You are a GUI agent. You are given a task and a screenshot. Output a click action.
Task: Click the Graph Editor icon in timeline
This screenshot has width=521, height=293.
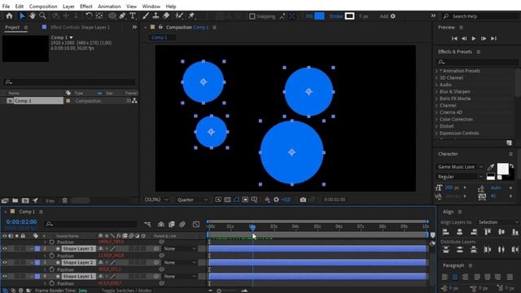click(x=196, y=225)
